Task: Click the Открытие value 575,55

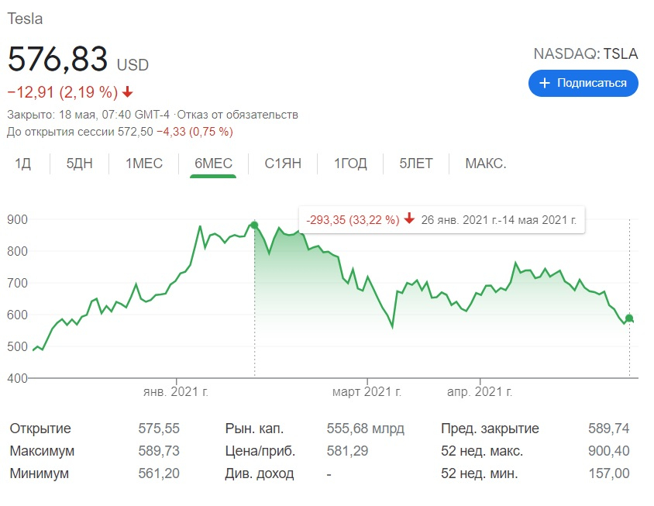Action: coord(159,429)
